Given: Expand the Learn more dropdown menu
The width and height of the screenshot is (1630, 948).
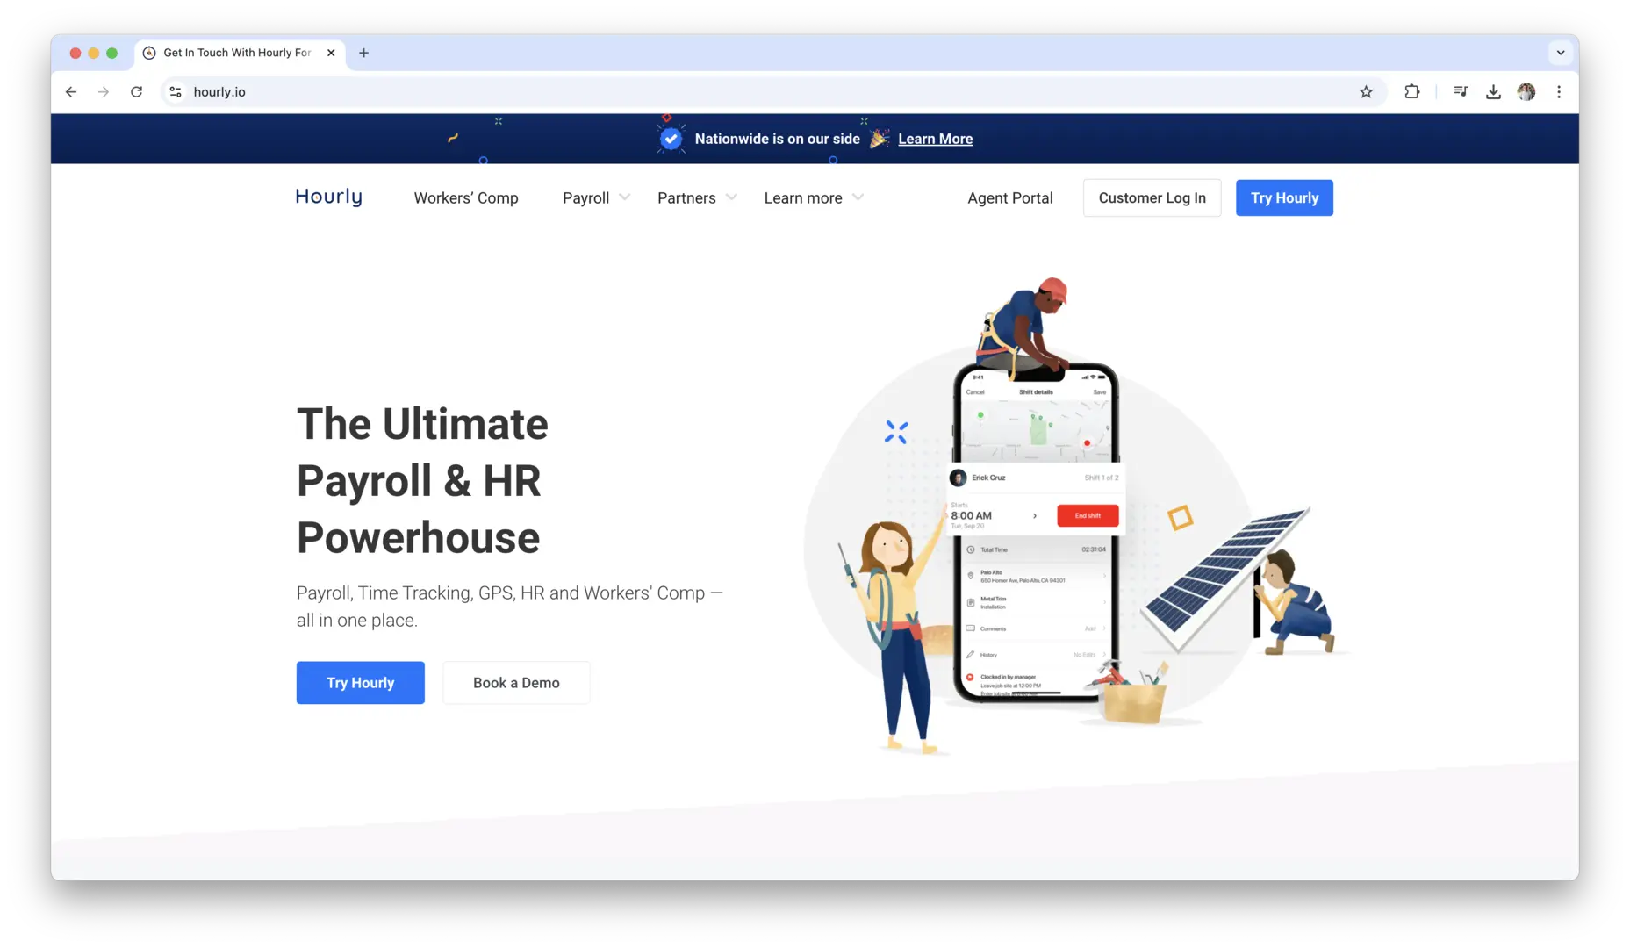Looking at the screenshot, I should pyautogui.click(x=814, y=198).
